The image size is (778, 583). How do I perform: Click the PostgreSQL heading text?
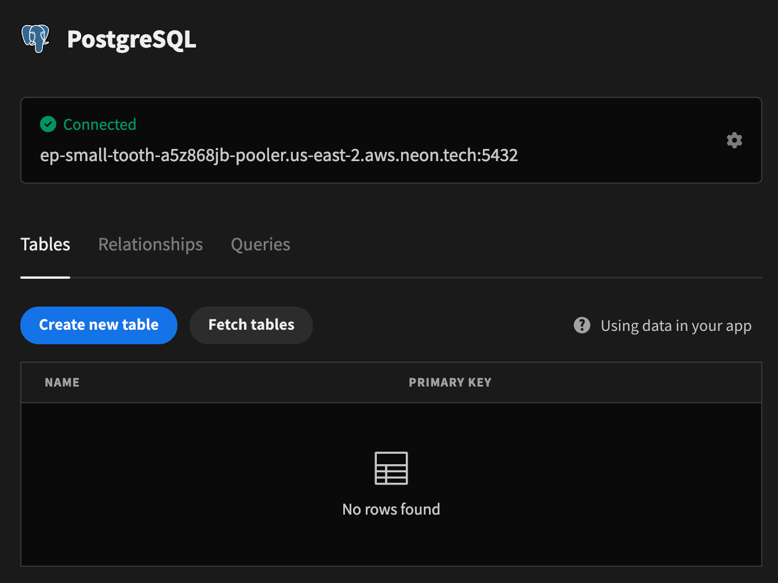tap(132, 39)
